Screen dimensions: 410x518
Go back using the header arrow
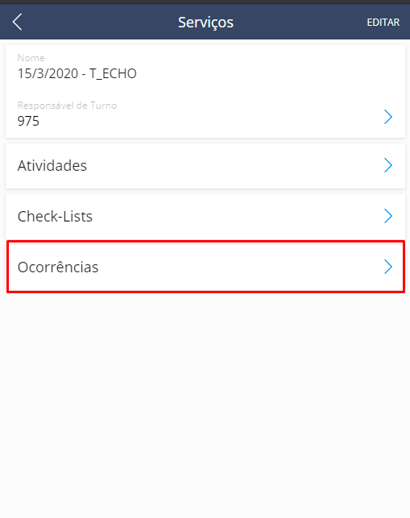click(x=17, y=22)
